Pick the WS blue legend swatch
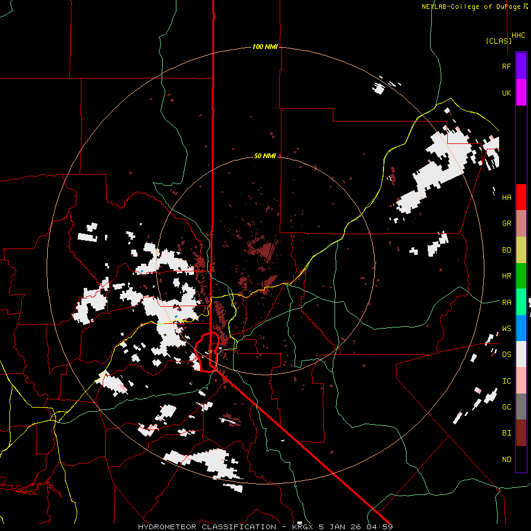Screen dimensions: 531x531 (521, 328)
